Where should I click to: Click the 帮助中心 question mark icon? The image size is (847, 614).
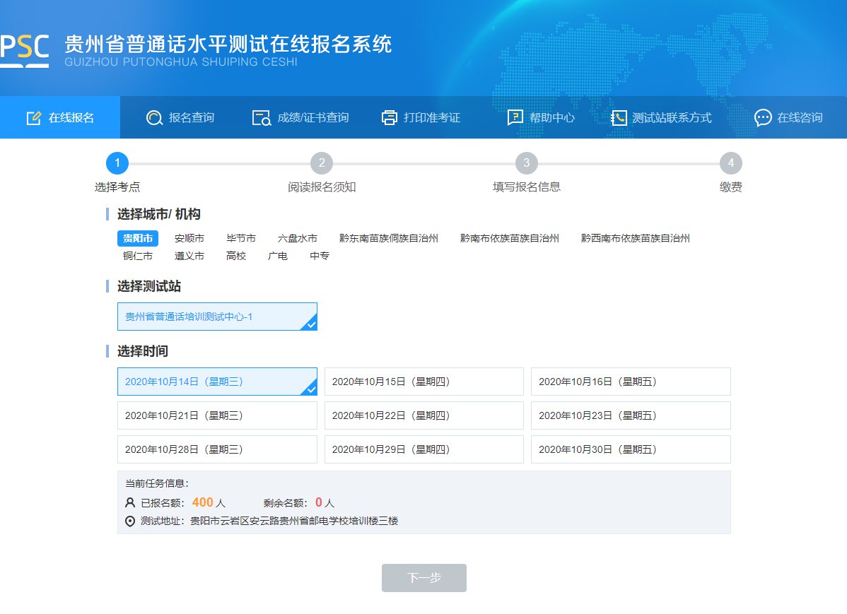click(515, 118)
